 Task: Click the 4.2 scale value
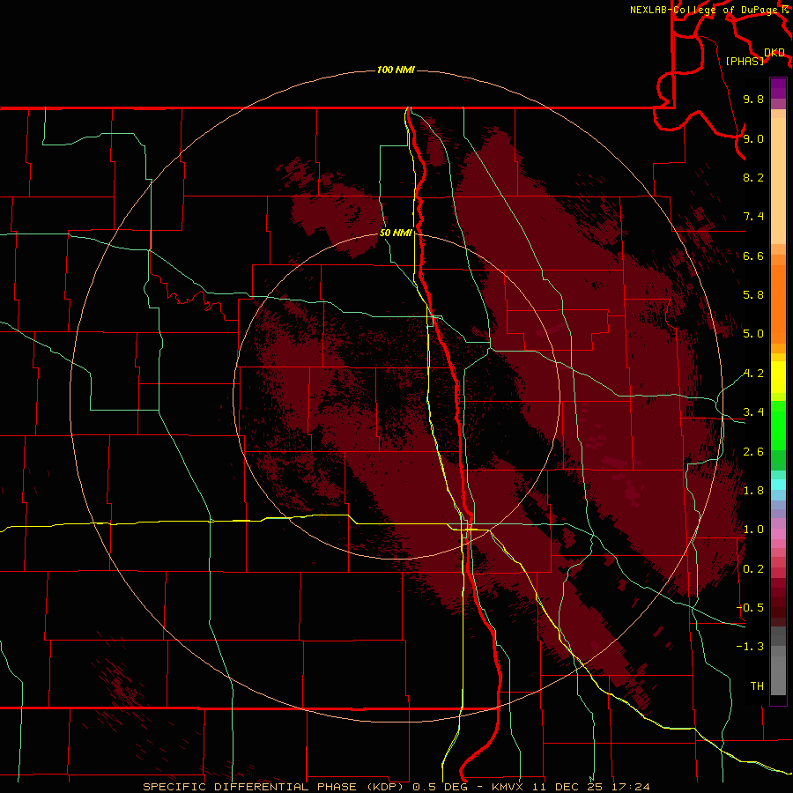[753, 374]
